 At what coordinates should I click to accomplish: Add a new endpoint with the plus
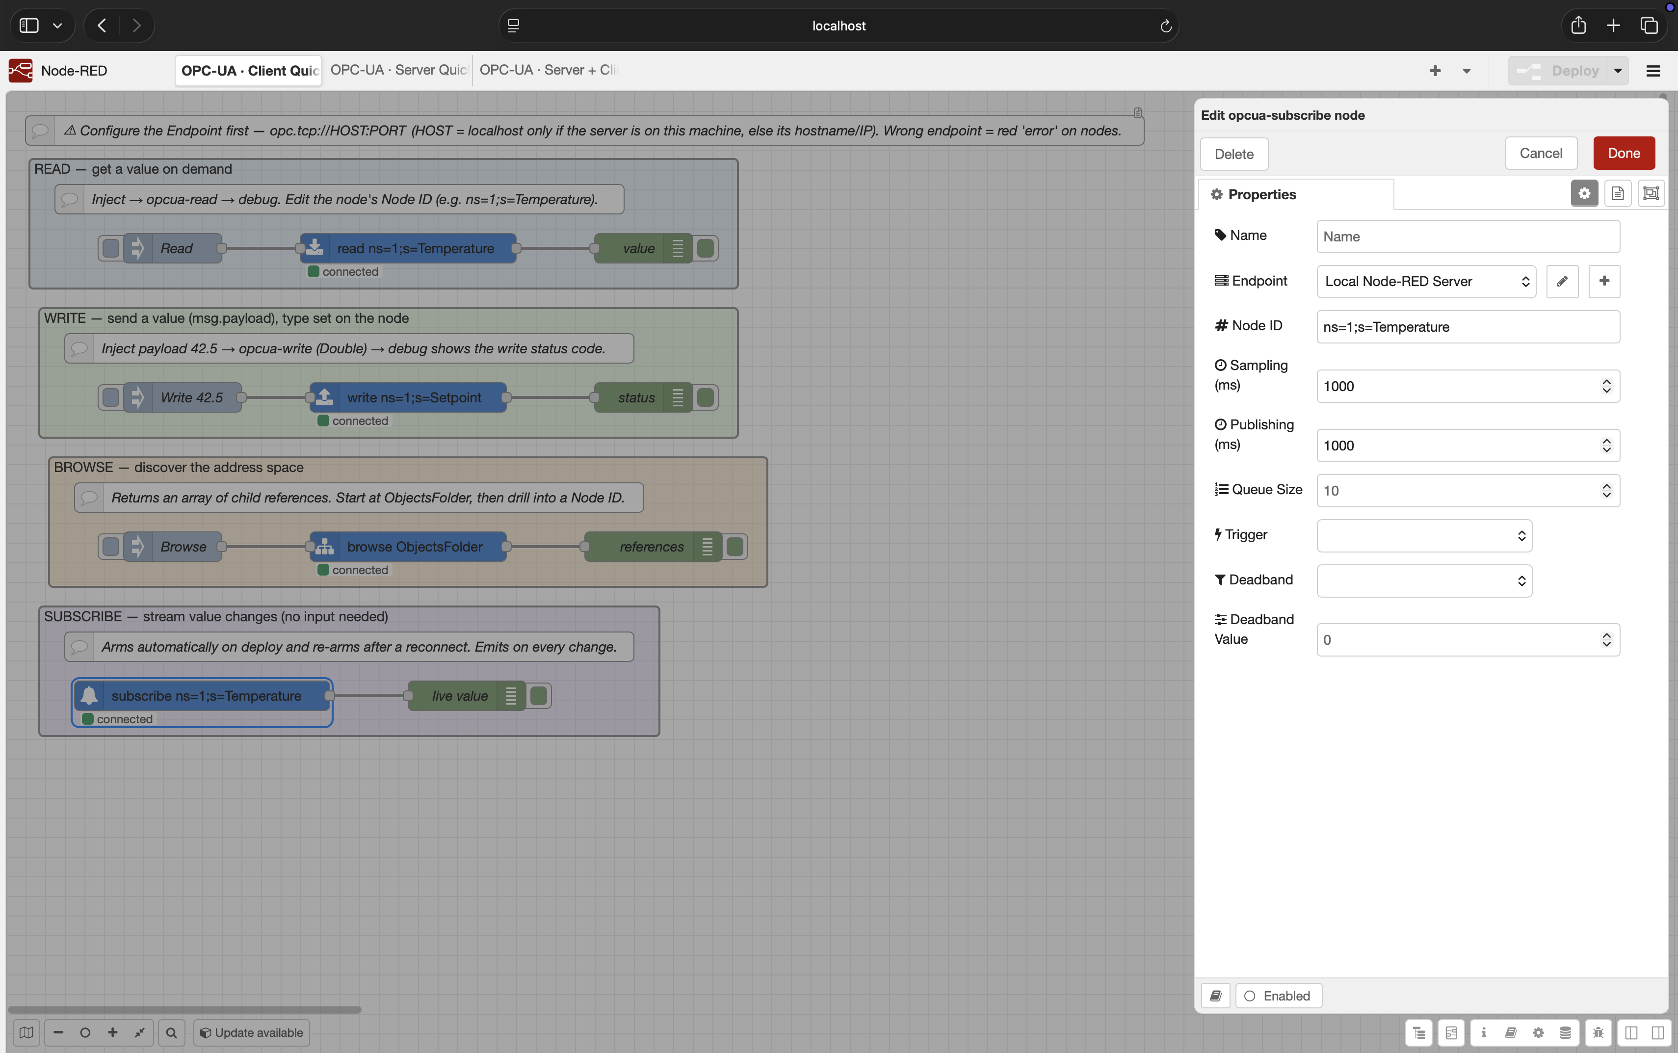(x=1604, y=281)
